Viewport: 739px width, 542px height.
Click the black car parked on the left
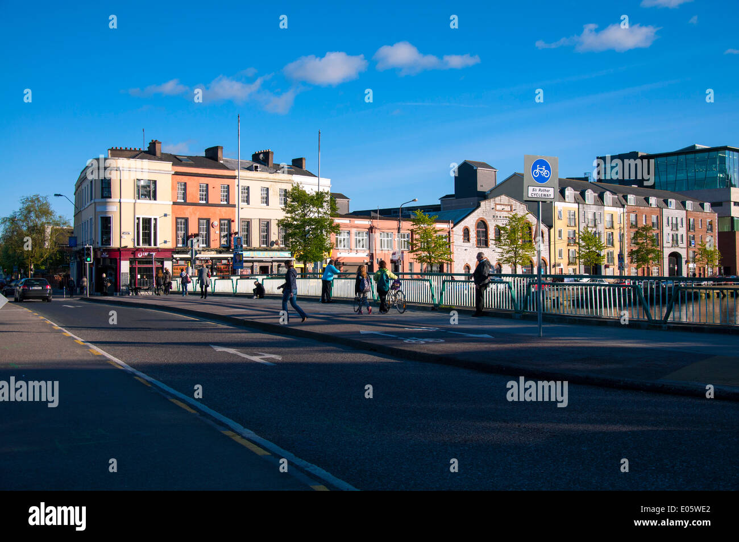pyautogui.click(x=33, y=289)
